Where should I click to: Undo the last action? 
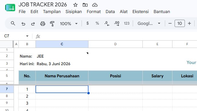coord(23,24)
